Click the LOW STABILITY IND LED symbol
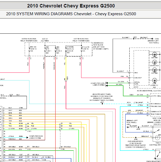 click(155, 80)
